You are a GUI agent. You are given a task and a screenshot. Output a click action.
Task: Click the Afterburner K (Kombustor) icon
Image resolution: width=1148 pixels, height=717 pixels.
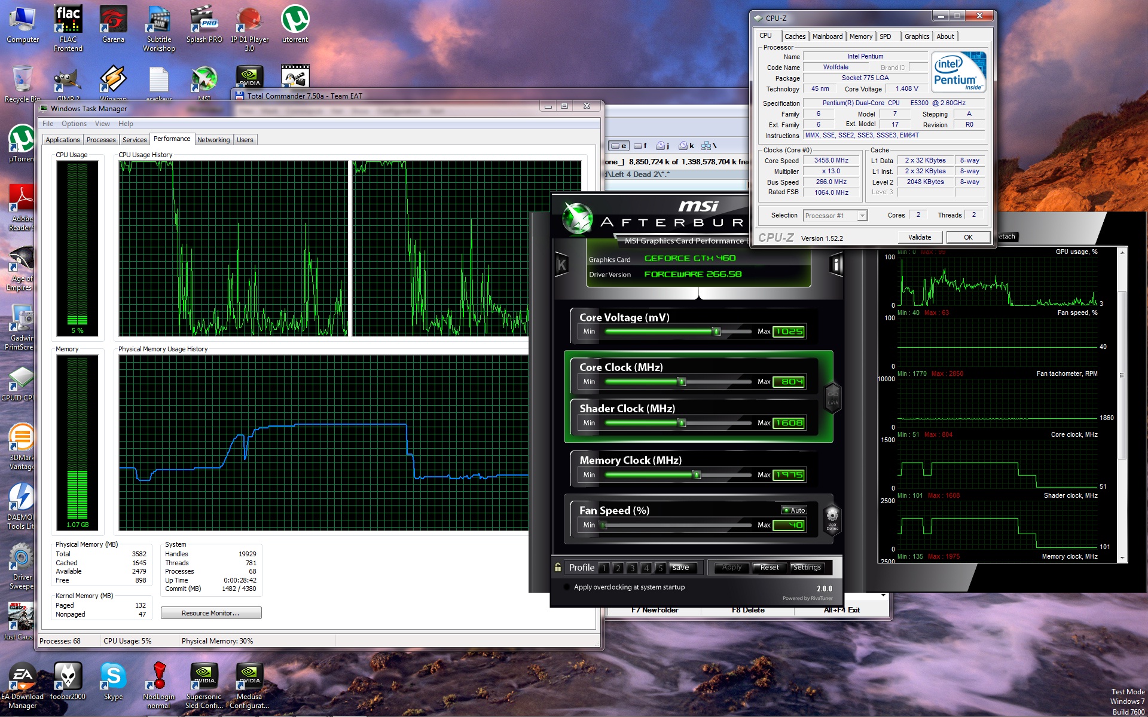(561, 264)
